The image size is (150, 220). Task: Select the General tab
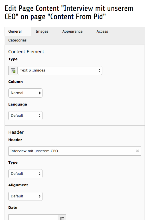15,31
